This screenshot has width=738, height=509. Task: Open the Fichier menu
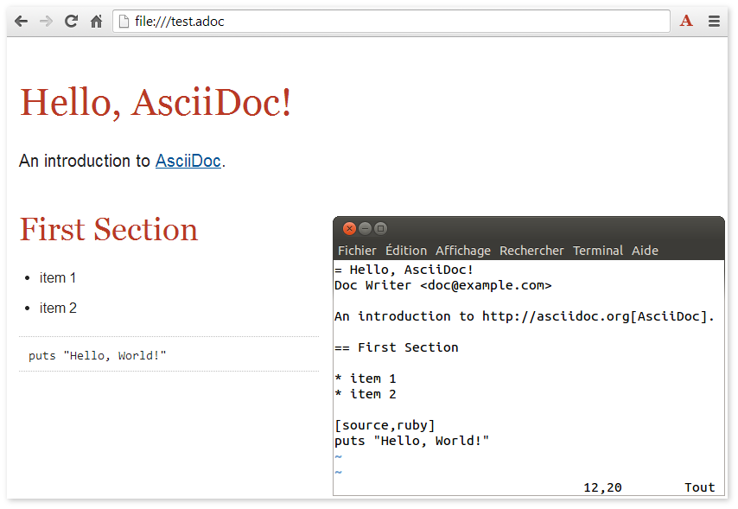click(357, 251)
